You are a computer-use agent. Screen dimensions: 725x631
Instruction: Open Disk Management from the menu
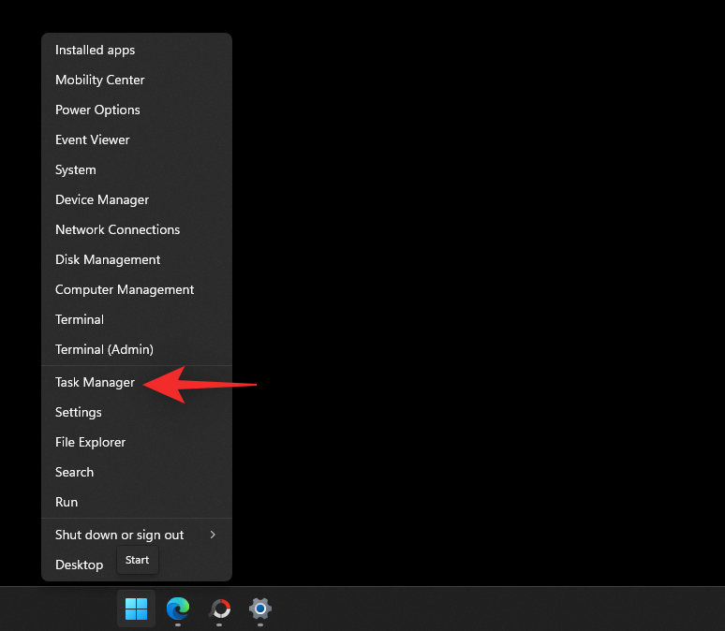[x=108, y=259]
